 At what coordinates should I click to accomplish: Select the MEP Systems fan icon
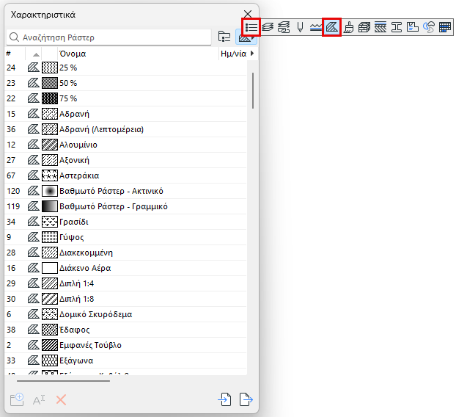pos(429,27)
